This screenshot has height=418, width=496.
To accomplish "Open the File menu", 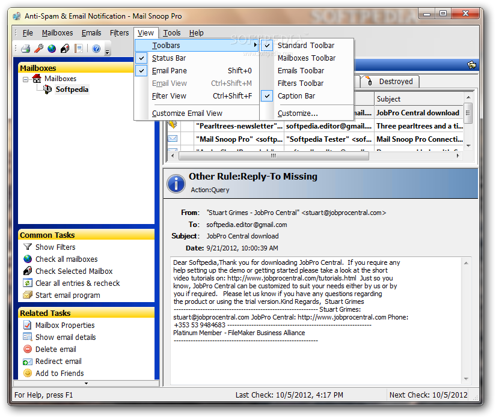I will 28,33.
